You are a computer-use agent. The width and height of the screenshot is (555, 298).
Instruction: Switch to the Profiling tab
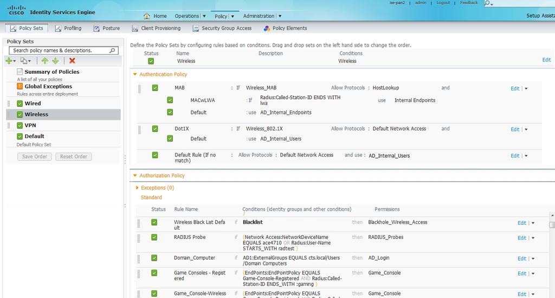point(68,28)
